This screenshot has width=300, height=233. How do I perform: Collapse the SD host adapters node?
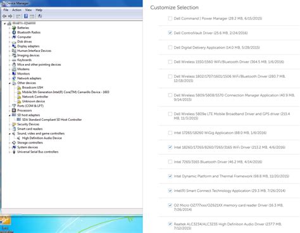click(x=9, y=115)
